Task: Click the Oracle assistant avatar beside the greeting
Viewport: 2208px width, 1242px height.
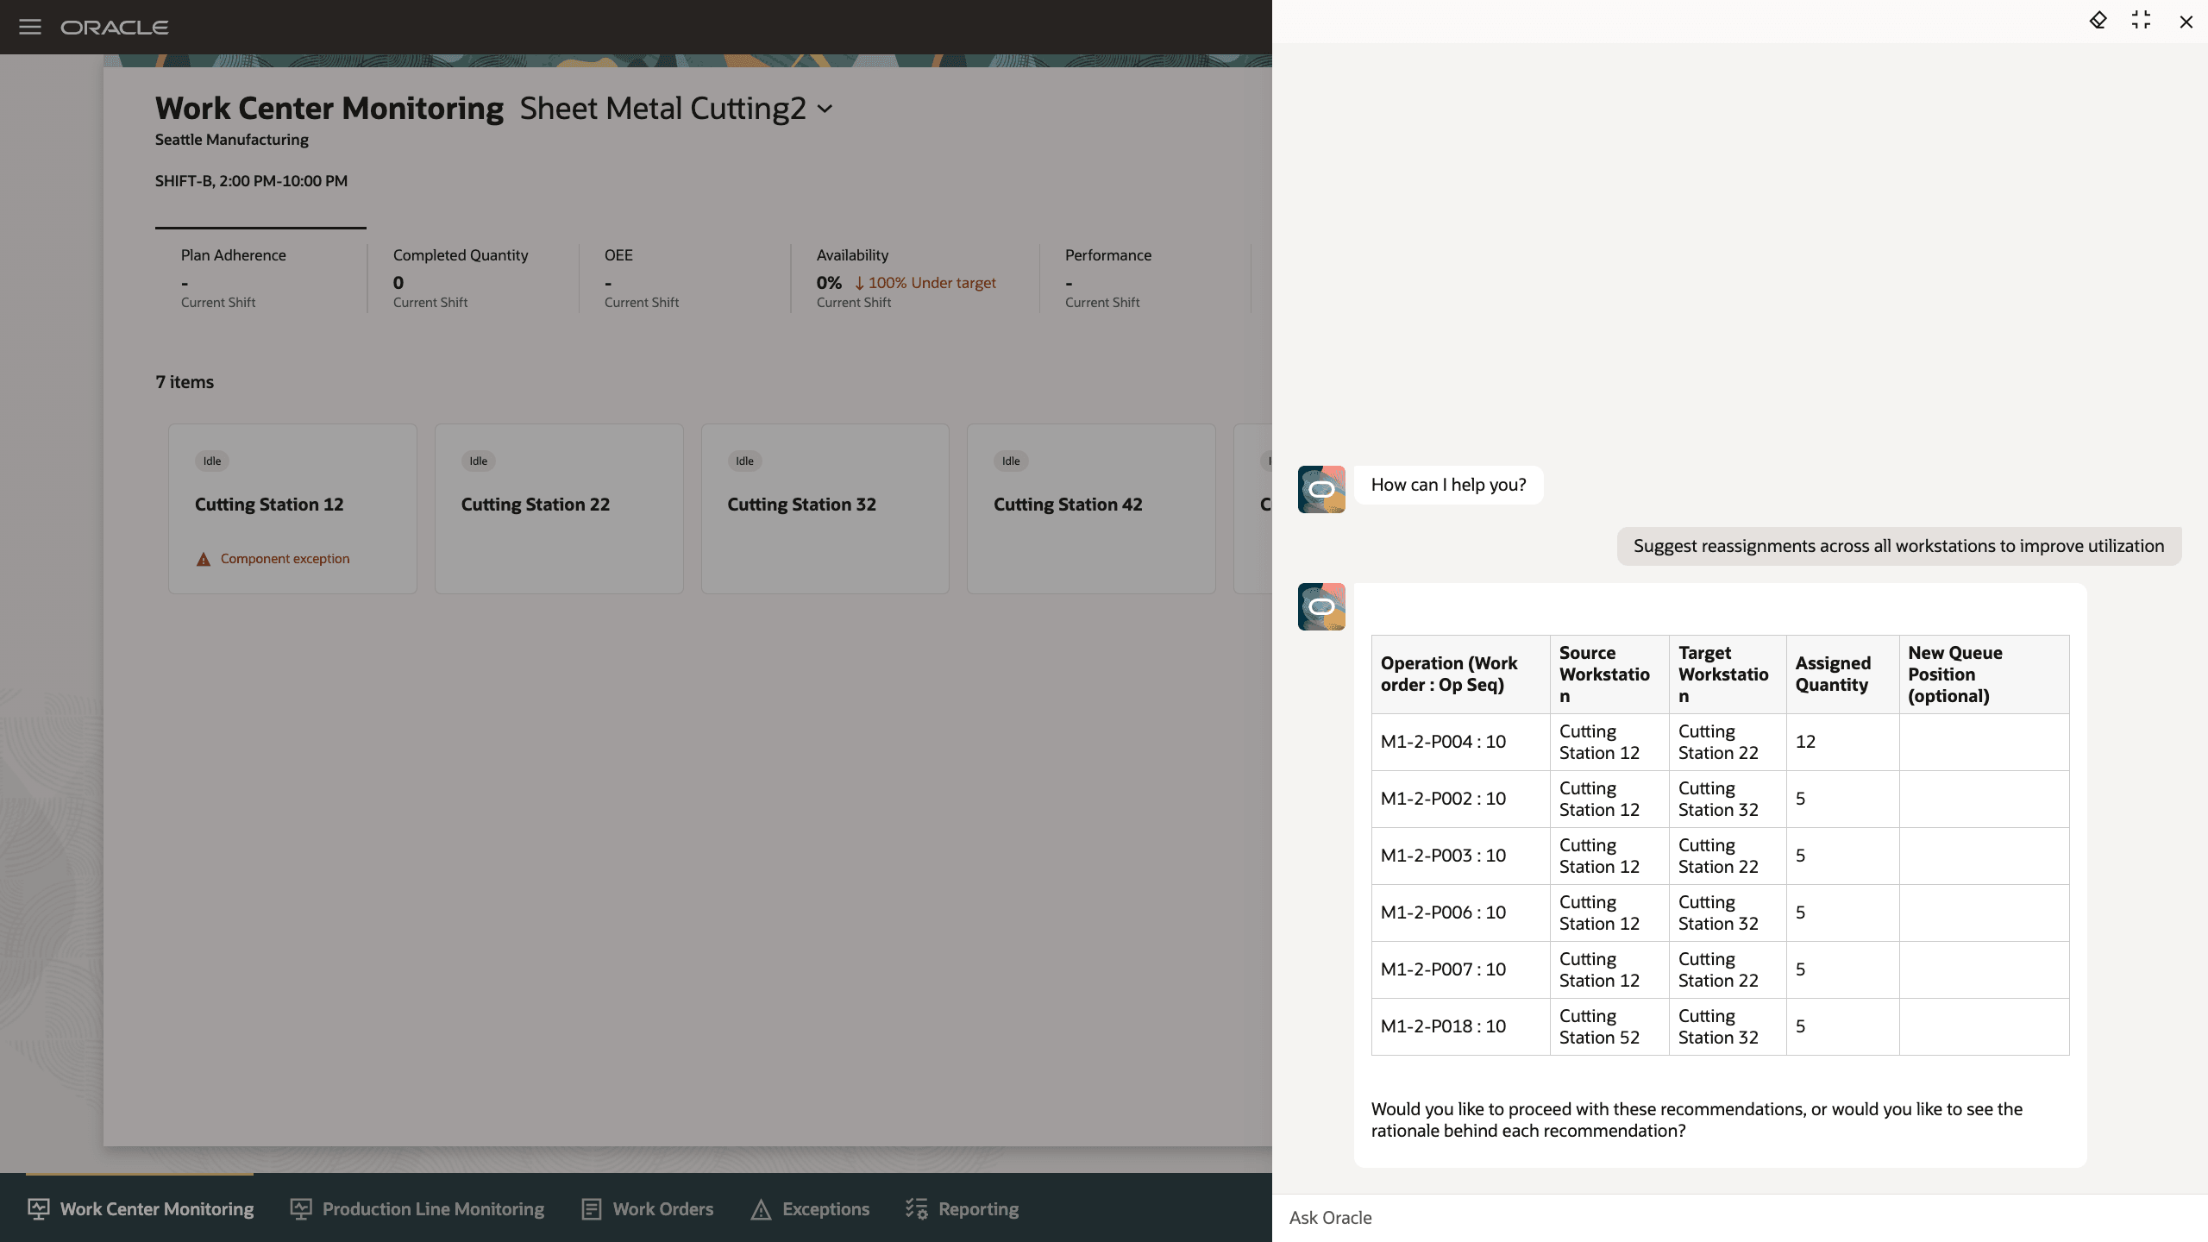Action: [x=1321, y=489]
